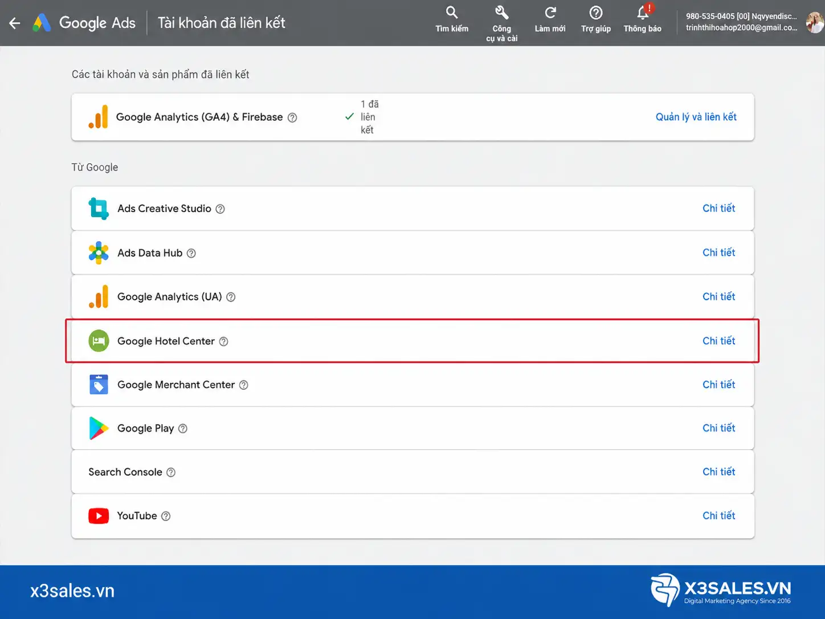Open Chi tiết for Search Console
This screenshot has width=825, height=619.
(718, 472)
